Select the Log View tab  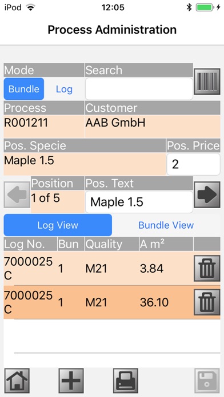click(58, 225)
